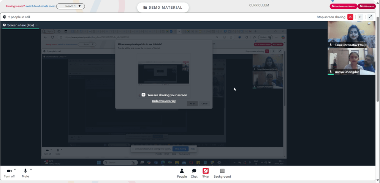Click the new tab plus in shared browser

coord(255,31)
